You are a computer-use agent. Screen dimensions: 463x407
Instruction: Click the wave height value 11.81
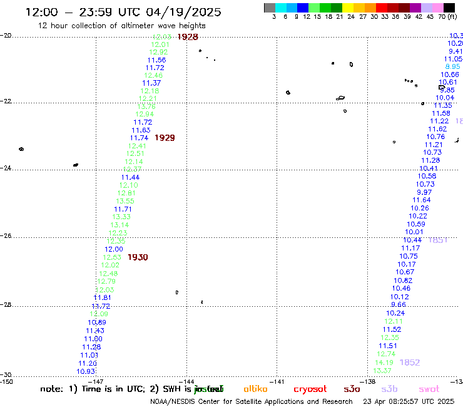[102, 297]
